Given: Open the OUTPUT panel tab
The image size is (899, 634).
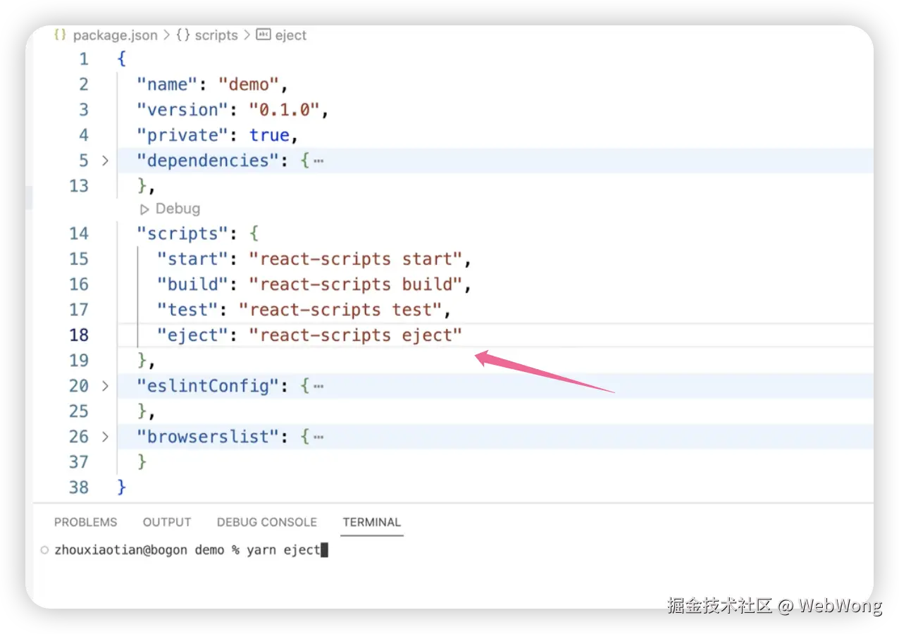Looking at the screenshot, I should [x=167, y=522].
